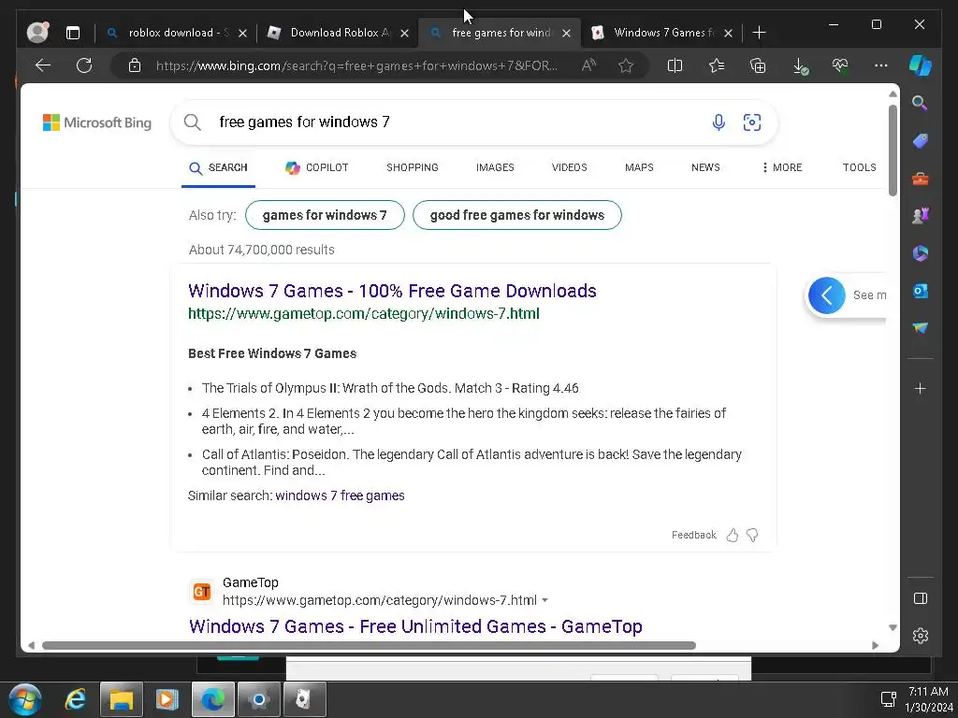Screen dimensions: 958x718
Task: Open the Edge profile avatar icon
Action: (37, 33)
